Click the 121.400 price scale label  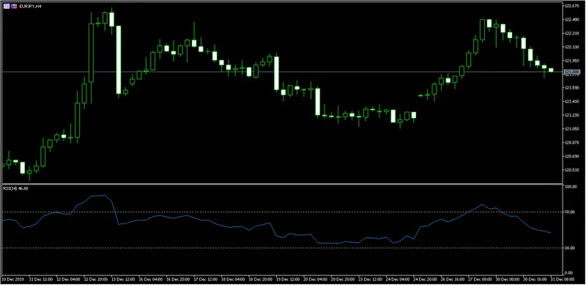(572, 101)
